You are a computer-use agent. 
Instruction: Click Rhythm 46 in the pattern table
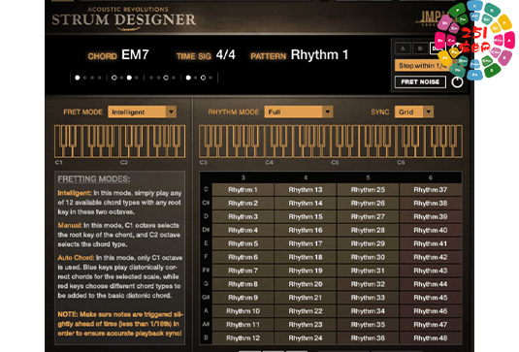click(431, 311)
